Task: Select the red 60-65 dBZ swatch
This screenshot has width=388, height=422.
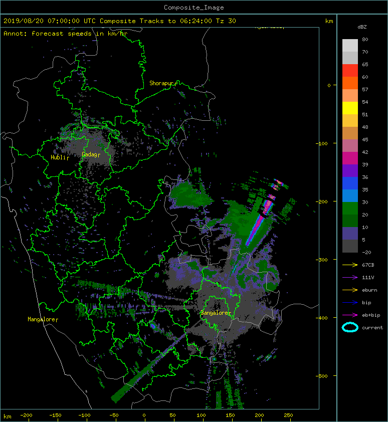Action: point(350,71)
